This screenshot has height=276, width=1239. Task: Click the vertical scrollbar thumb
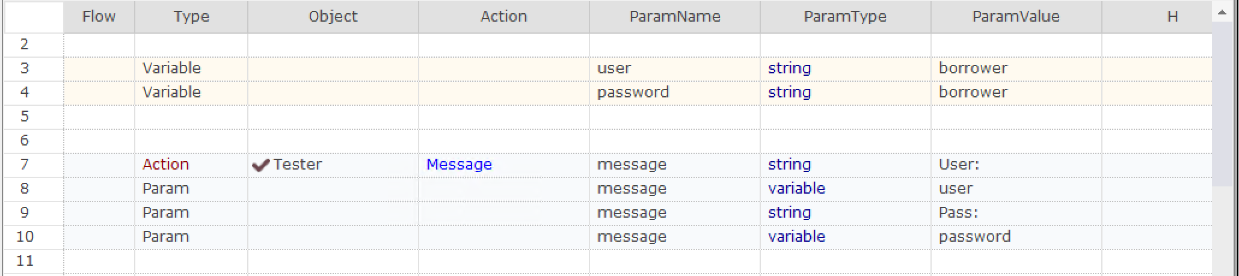point(1222,103)
